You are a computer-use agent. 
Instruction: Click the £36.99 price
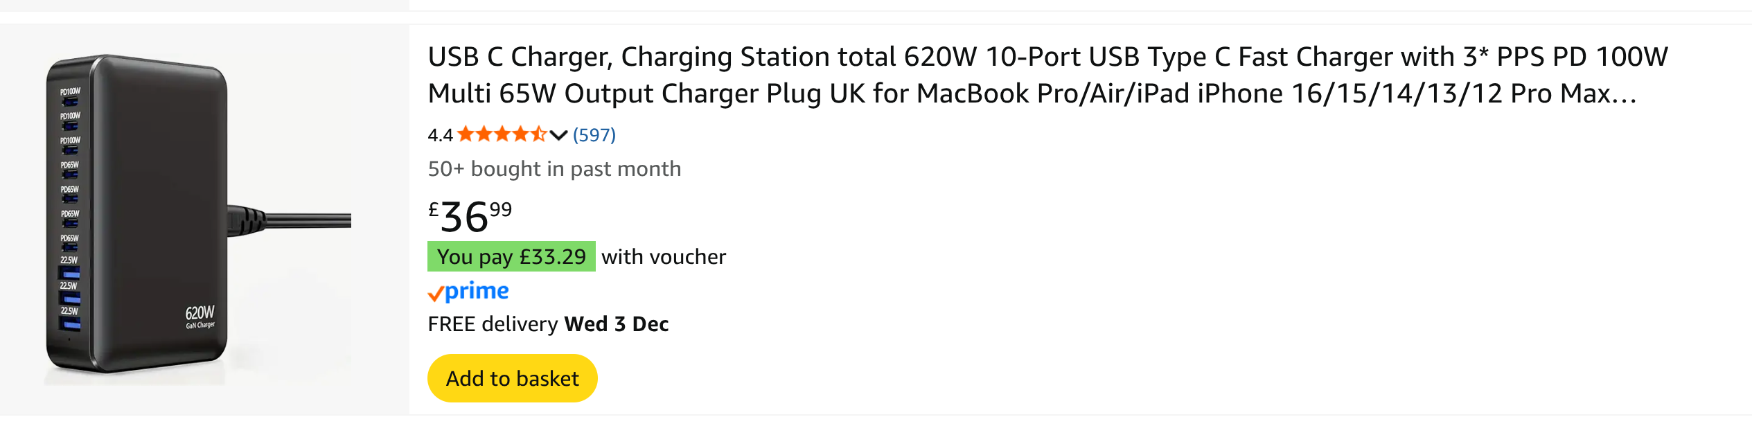[x=470, y=216]
